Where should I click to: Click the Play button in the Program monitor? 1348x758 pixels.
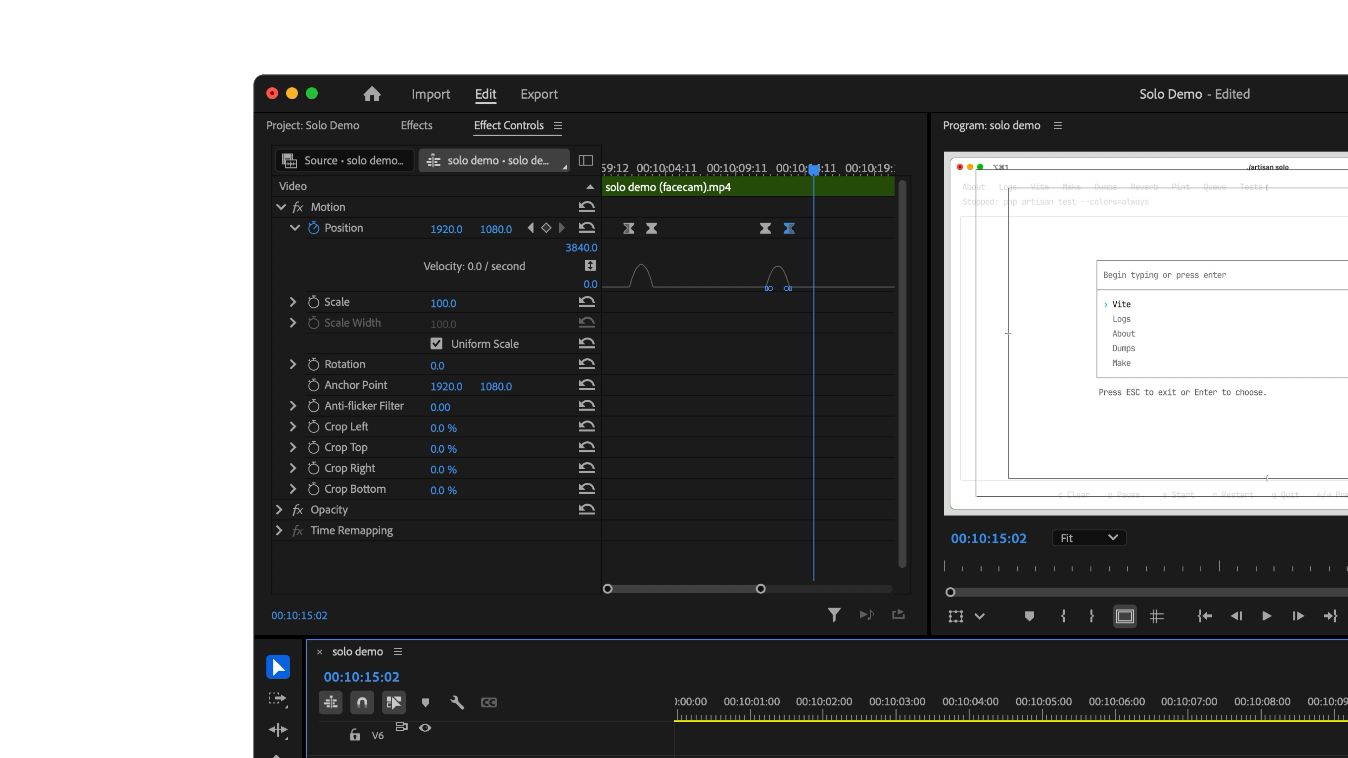click(x=1266, y=616)
